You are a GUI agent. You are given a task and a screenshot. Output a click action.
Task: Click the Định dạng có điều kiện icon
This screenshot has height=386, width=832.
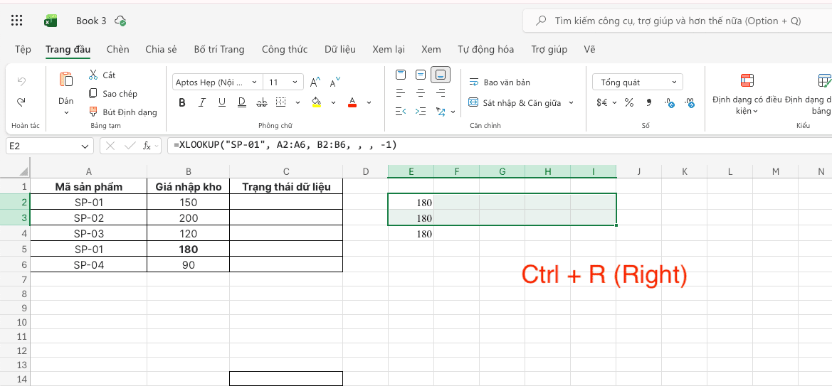click(747, 80)
